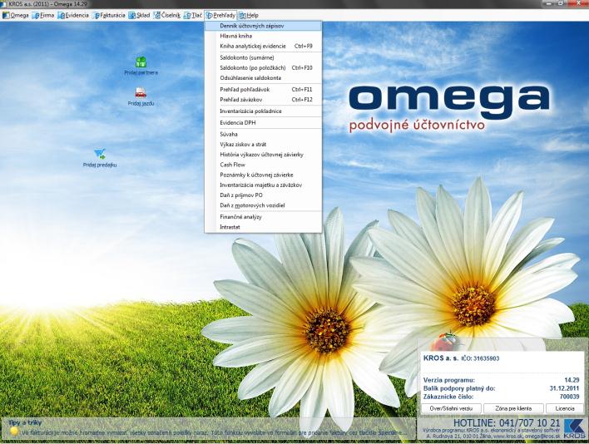Click the version number 14.29 value
The height and width of the screenshot is (444, 589).
click(572, 380)
